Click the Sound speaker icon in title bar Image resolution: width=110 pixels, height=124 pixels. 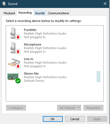tap(4, 4)
